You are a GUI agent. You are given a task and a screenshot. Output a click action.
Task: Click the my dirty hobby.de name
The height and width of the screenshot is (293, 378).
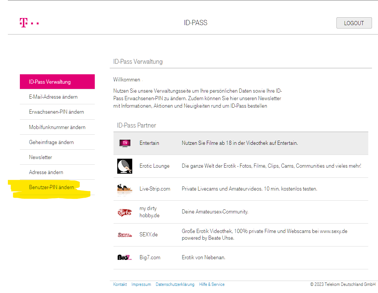point(149,212)
